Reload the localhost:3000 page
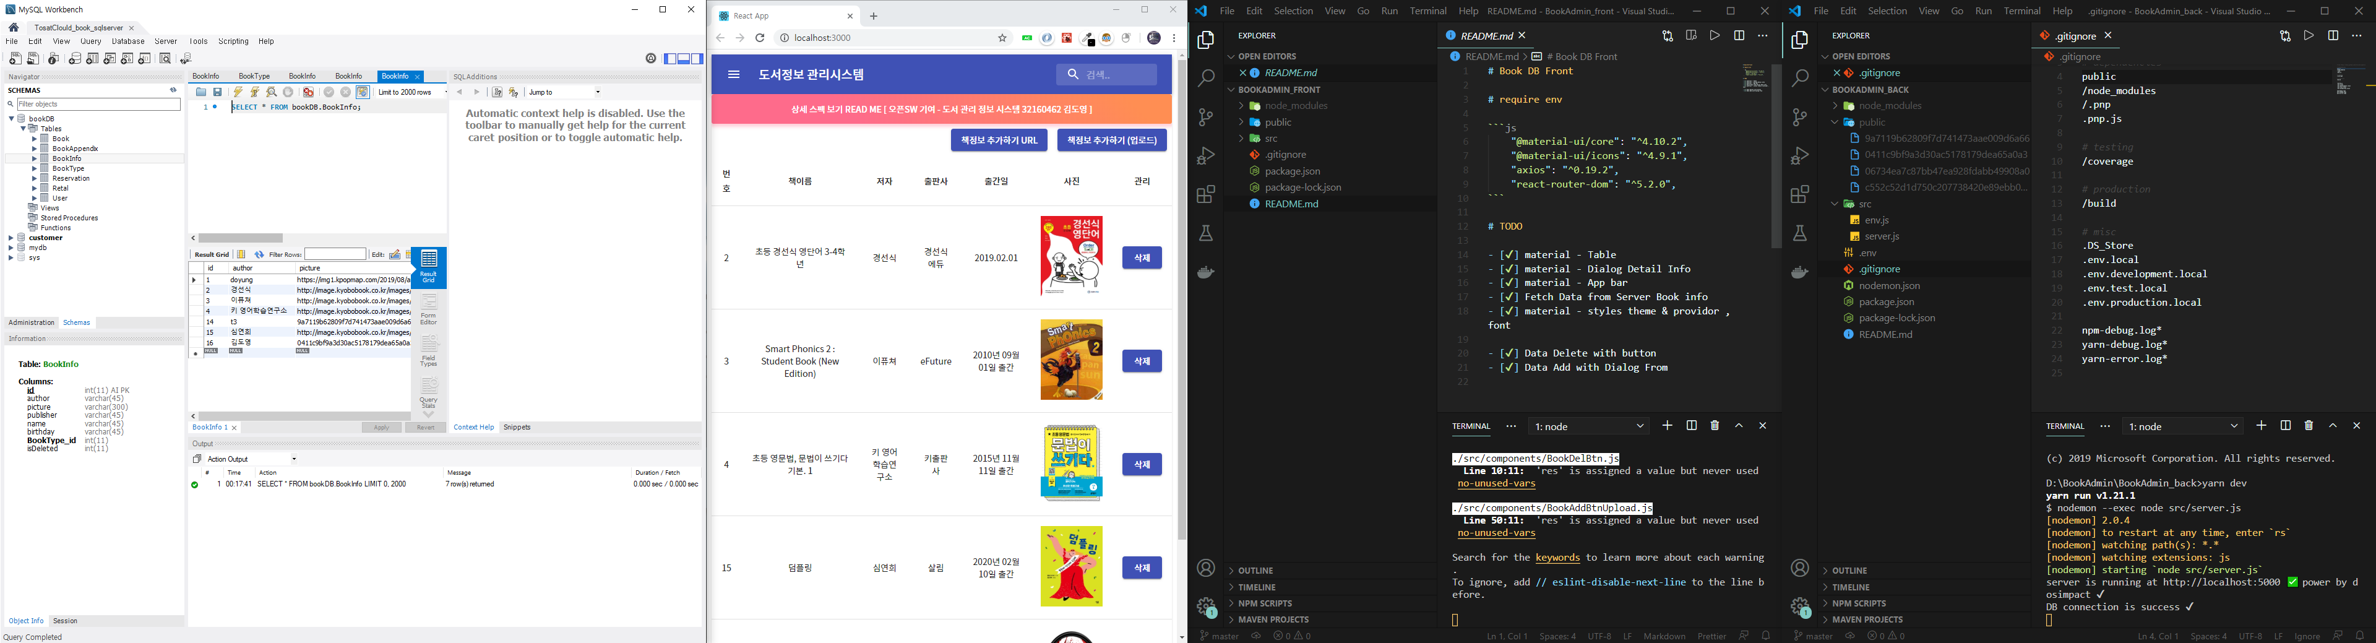This screenshot has height=643, width=2376. point(760,38)
